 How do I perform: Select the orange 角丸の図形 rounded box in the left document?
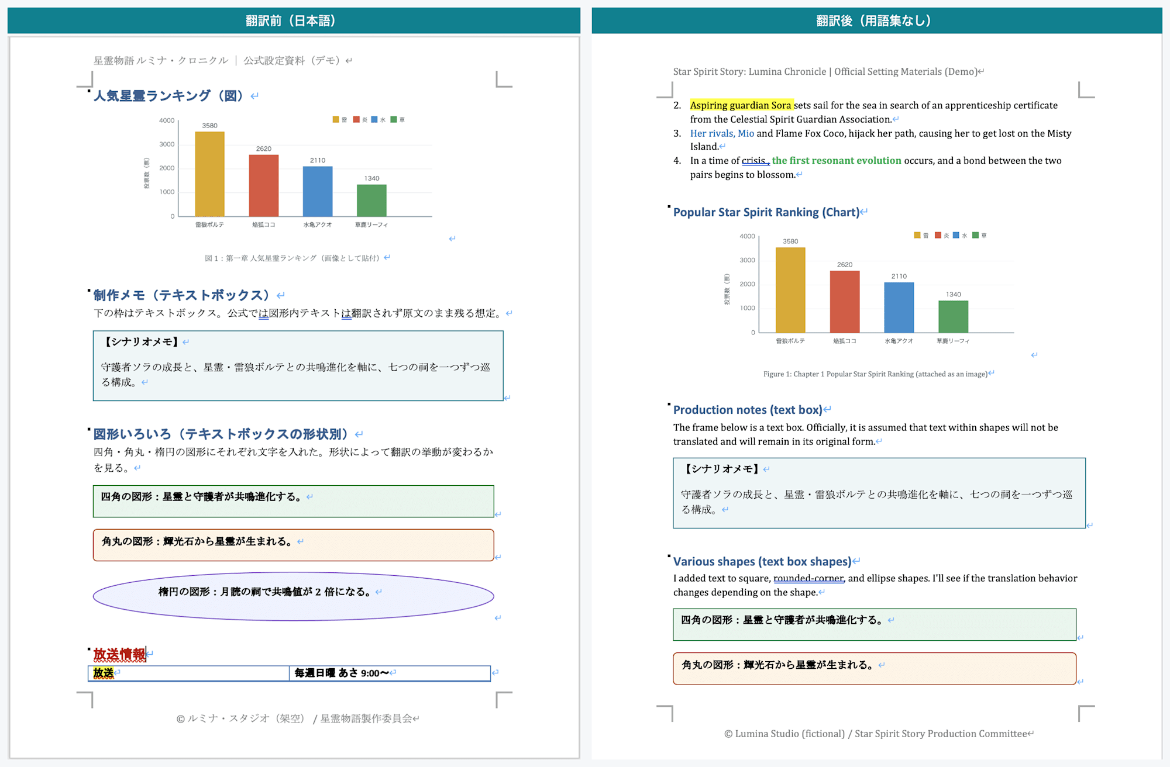coord(293,545)
